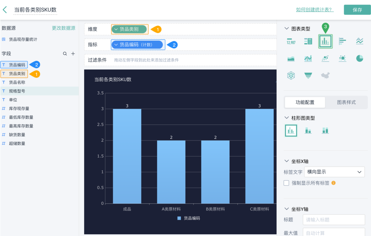
Task: Switch to the 功能配置 tab
Action: [x=305, y=102]
